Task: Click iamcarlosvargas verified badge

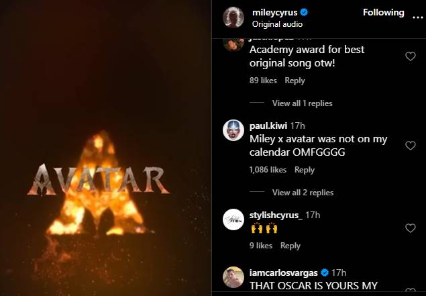Action: click(325, 273)
